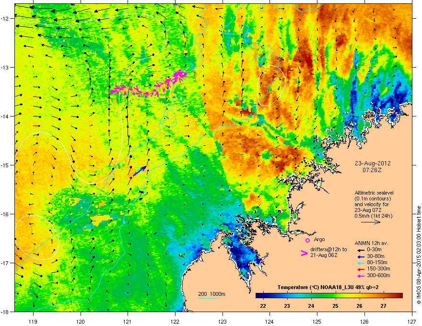Viewport: 422px width, 326px height.
Task: Click the 'Altimetric sealevel' label
Action: (374, 193)
